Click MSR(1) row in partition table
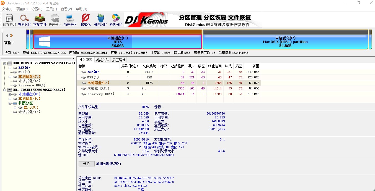 pyautogui.click(x=169, y=77)
